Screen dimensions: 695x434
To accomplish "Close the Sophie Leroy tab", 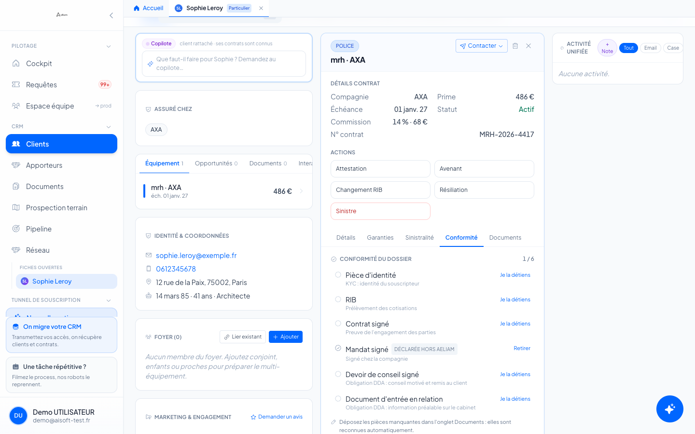I will click(261, 8).
